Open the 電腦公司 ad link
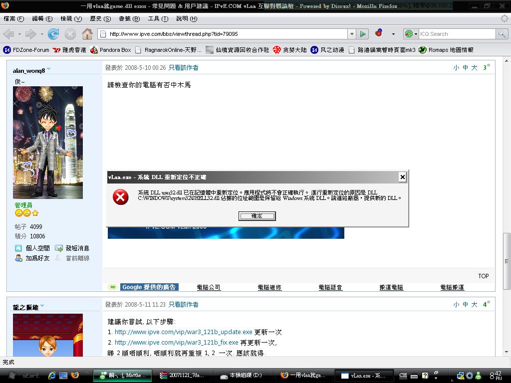 point(209,287)
